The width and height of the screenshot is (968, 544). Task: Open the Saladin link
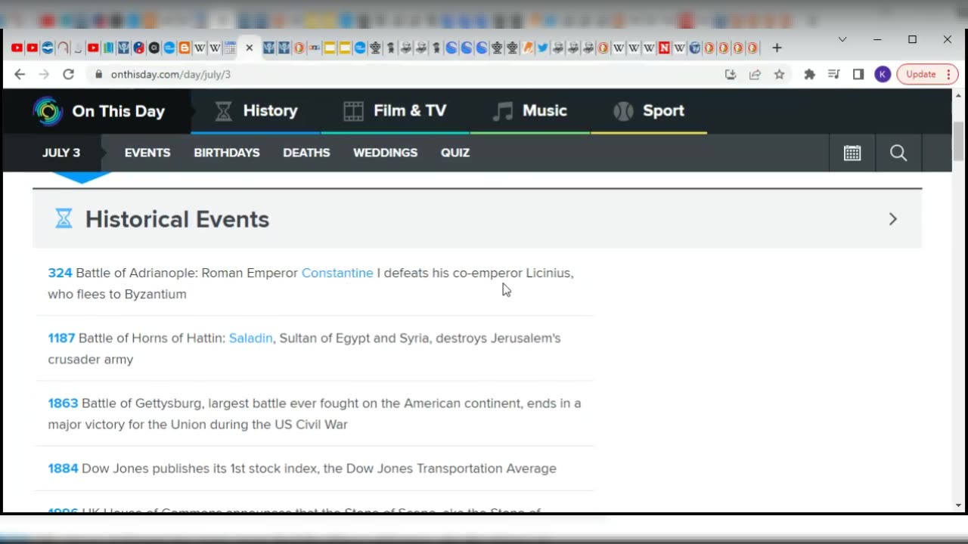tap(250, 338)
